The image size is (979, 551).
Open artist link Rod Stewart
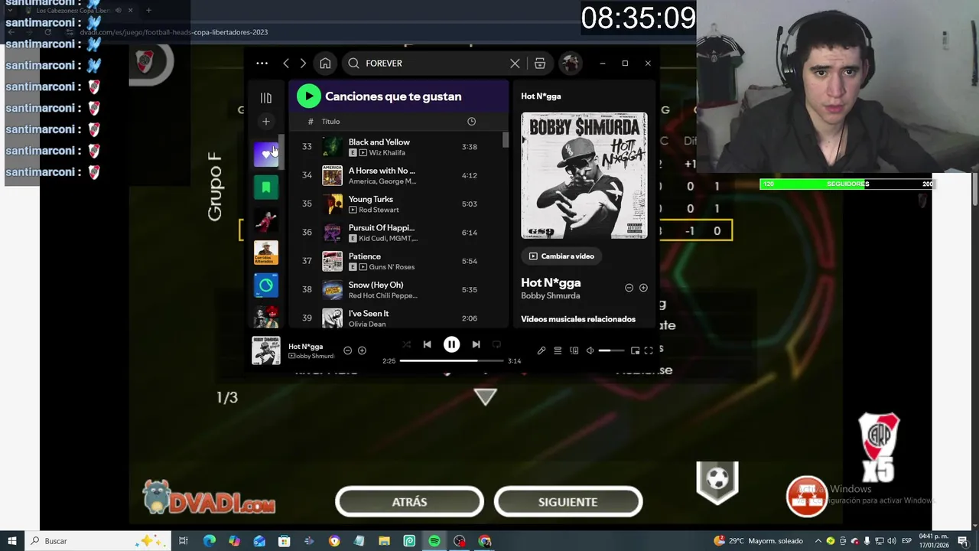click(379, 210)
